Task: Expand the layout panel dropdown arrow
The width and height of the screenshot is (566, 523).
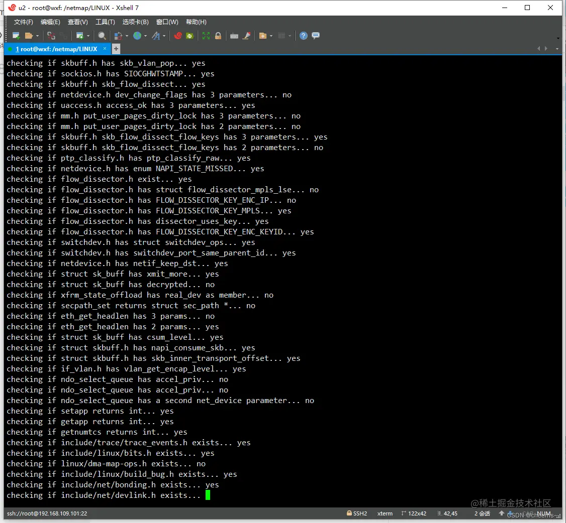Action: click(290, 36)
